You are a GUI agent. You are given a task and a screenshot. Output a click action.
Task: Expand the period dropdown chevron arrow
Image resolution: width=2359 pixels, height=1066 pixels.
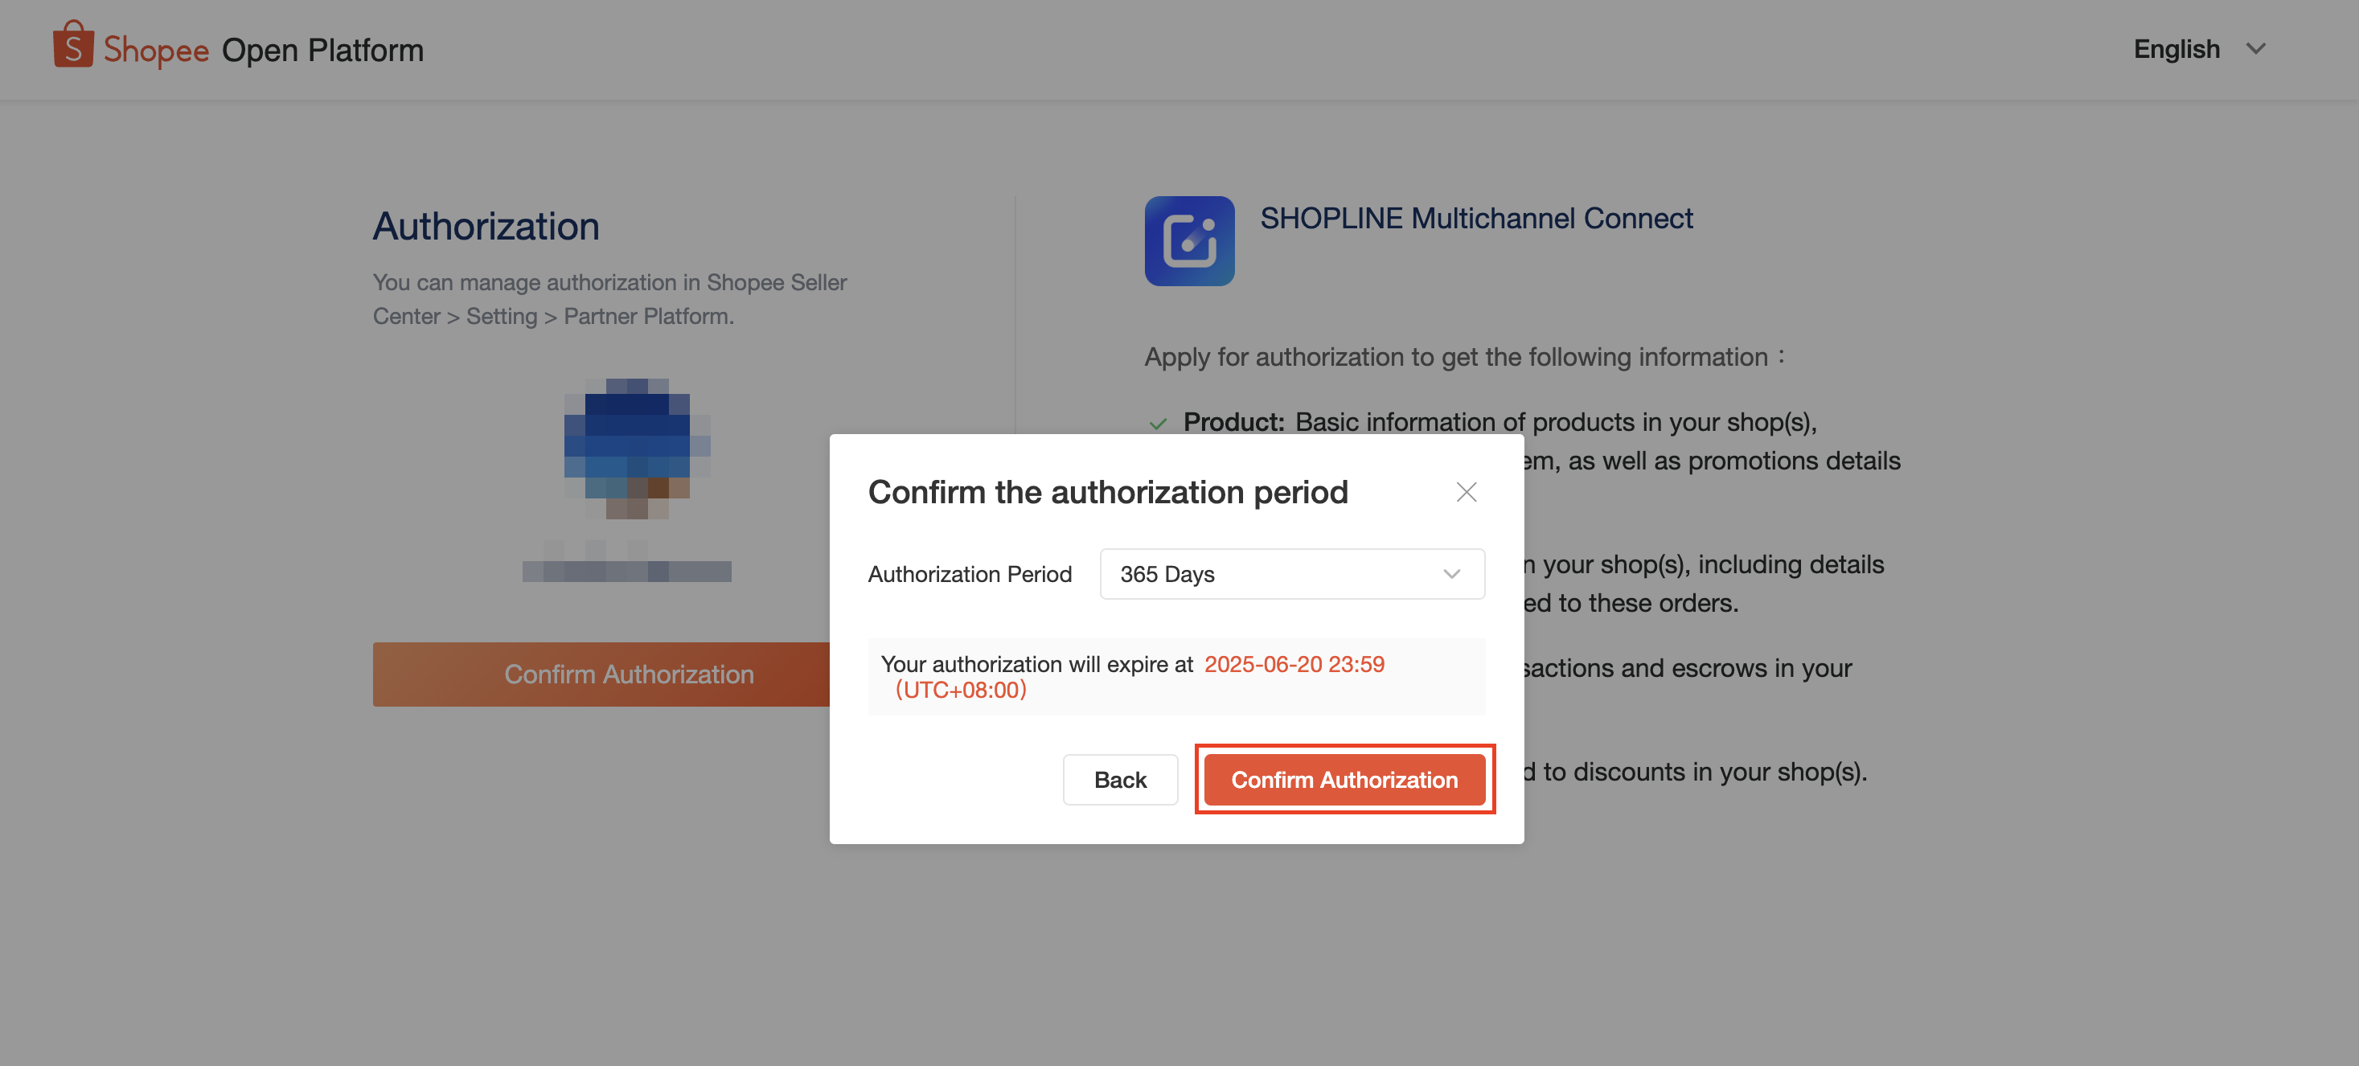pos(1450,574)
